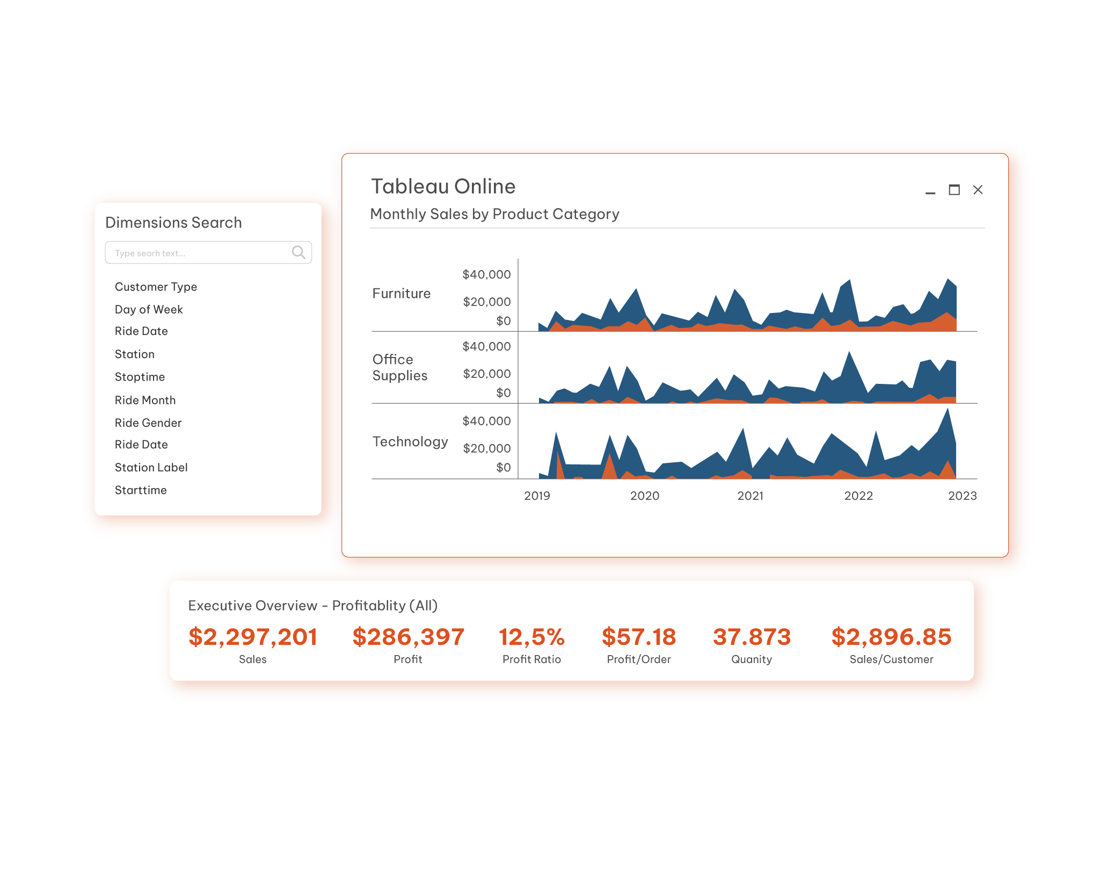Click the Technology category label
The image size is (1100, 888).
point(410,442)
